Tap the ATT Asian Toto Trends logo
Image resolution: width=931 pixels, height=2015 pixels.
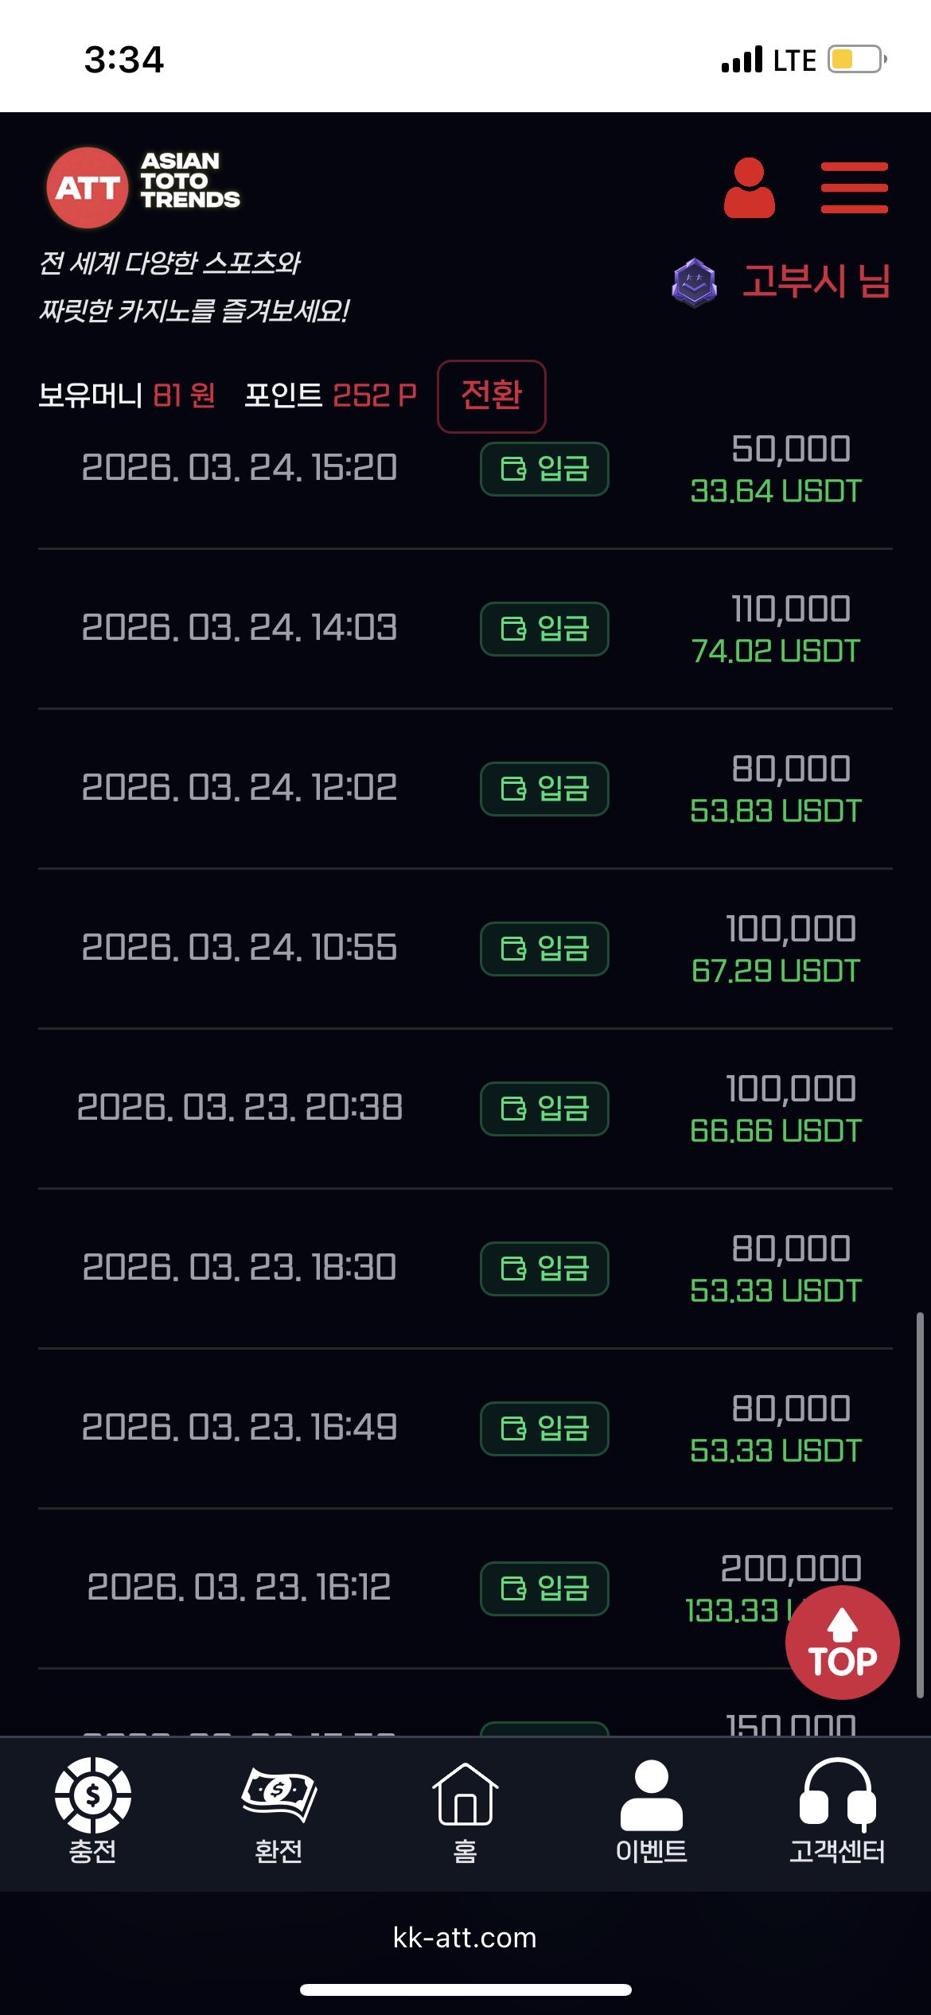tap(143, 187)
